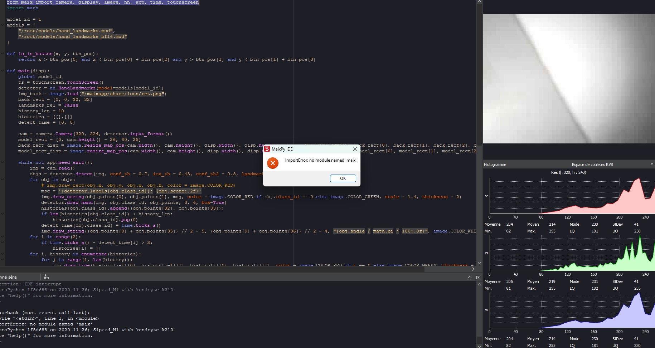
Task: Close the MaixPy IDE error dialog
Action: [355, 149]
